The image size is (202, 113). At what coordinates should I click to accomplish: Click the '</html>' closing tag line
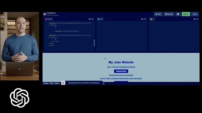coord(51,46)
